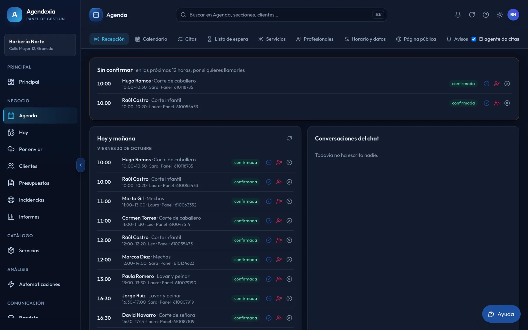Open Automatizaciones in the sidebar
The width and height of the screenshot is (528, 330).
click(x=40, y=284)
